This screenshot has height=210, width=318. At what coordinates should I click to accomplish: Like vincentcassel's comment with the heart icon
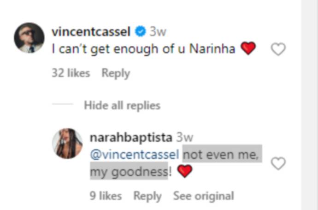coord(278,49)
